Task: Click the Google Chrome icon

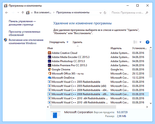Action: [49, 70]
